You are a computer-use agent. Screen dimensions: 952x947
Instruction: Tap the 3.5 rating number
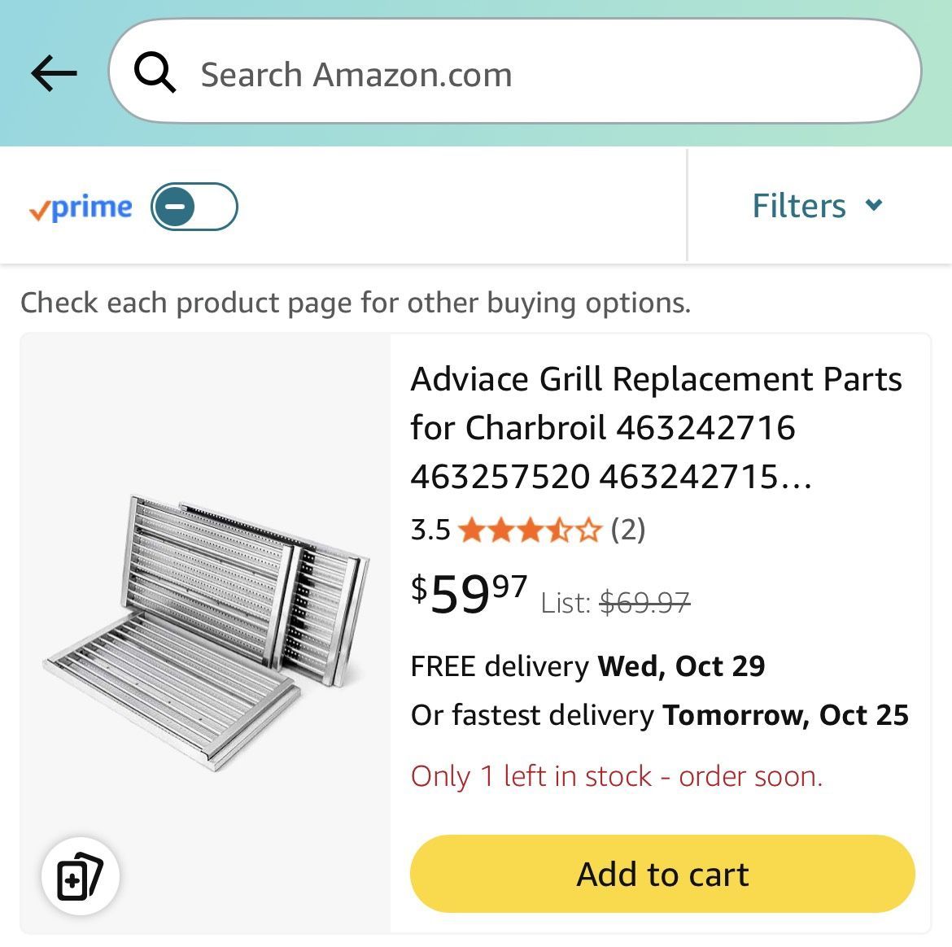click(430, 530)
